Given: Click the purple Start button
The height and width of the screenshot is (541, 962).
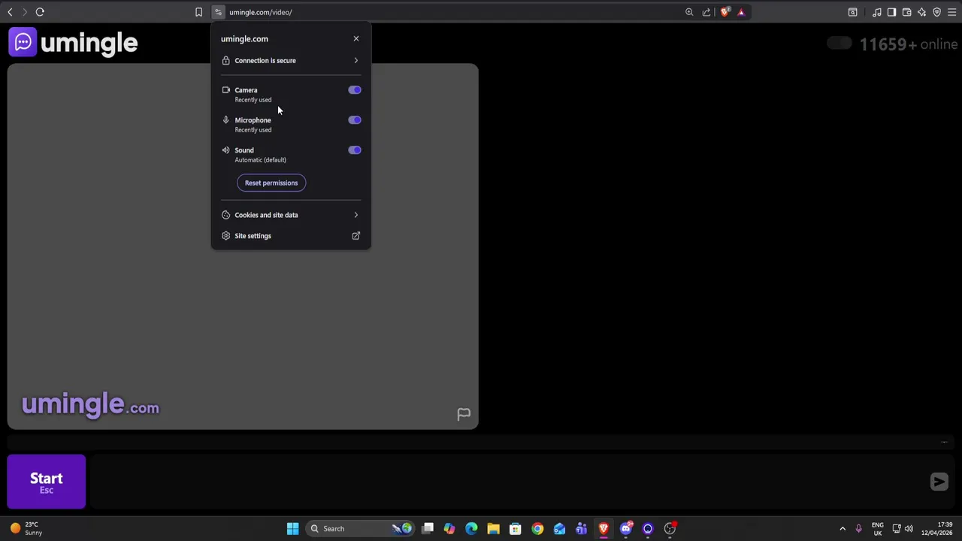Looking at the screenshot, I should point(47,482).
